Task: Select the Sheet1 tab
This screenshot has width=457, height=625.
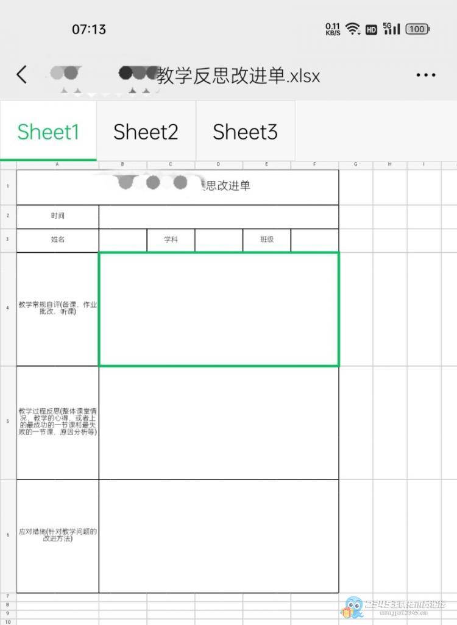Action: pyautogui.click(x=48, y=132)
